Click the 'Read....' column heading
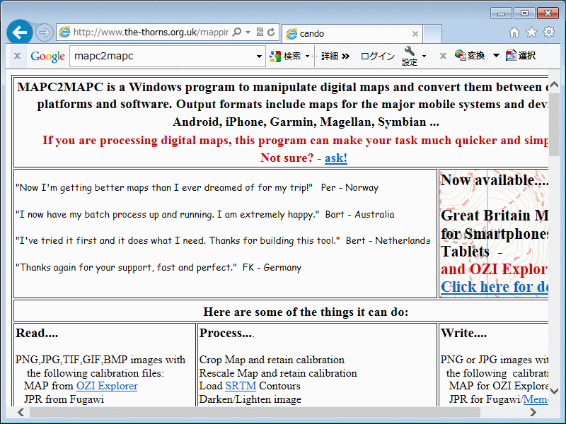 [37, 333]
